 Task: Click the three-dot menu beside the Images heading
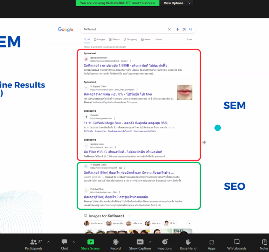pyautogui.click(x=130, y=216)
